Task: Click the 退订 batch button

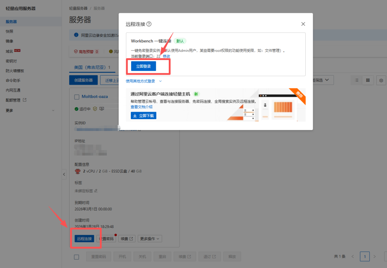Action: pos(210,257)
